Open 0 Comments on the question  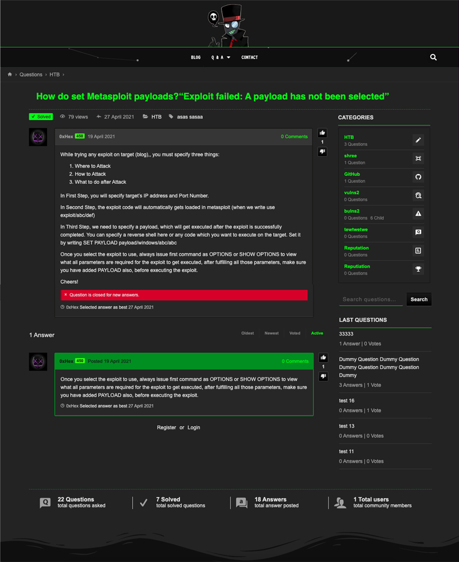(x=294, y=137)
